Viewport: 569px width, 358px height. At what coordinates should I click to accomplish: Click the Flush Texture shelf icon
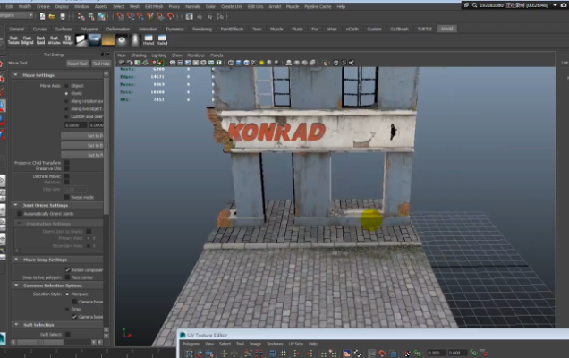pos(13,39)
